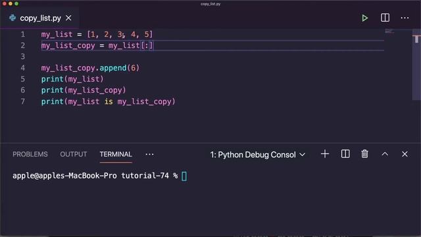This screenshot has height=237, width=421.
Task: Click line number 4 in the gutter
Action: (x=23, y=68)
